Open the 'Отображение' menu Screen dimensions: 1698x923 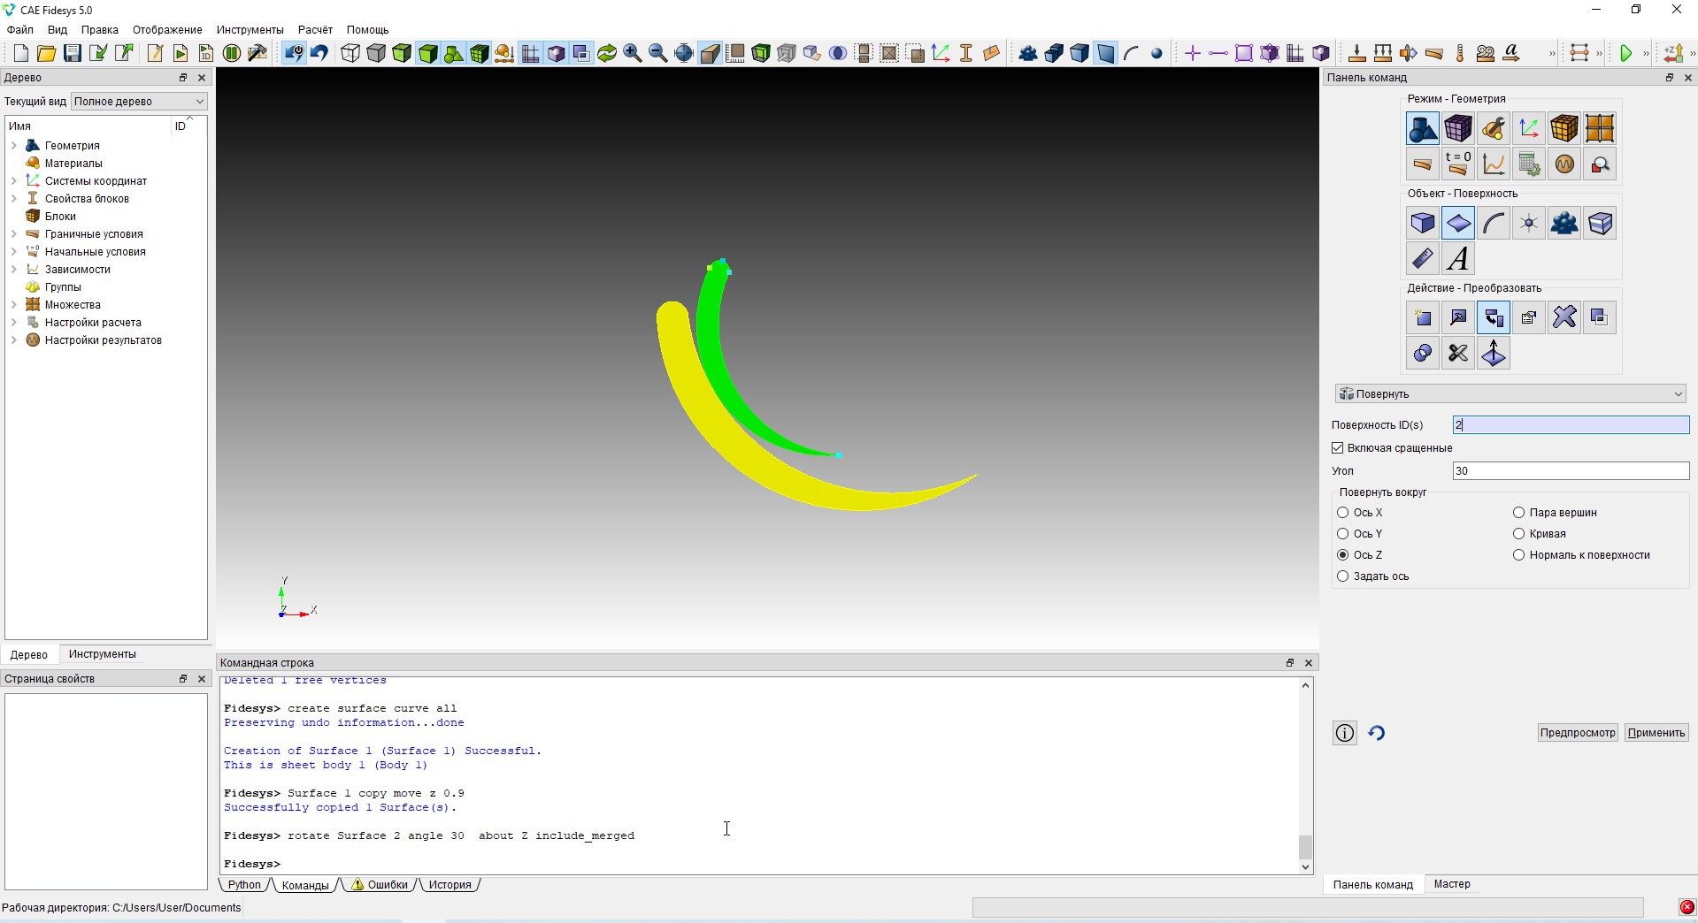tap(167, 30)
